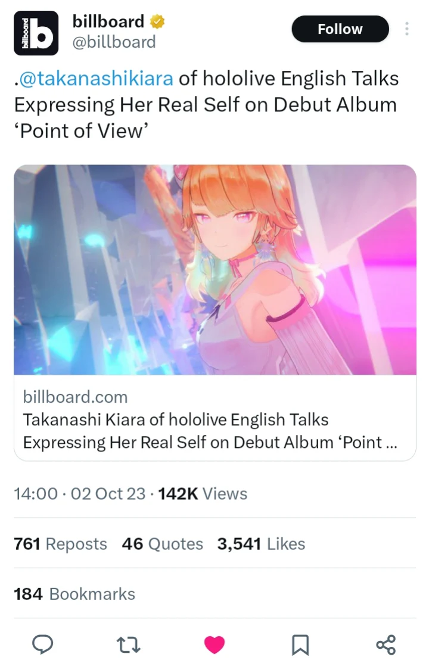The width and height of the screenshot is (429, 669).
Task: Open the article headline in link card
Action: pos(210,431)
